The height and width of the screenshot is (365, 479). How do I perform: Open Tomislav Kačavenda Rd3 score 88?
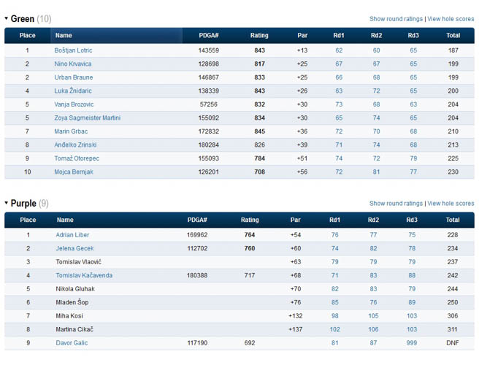pyautogui.click(x=412, y=276)
